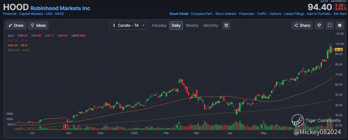Image resolution: width=348 pixels, height=140 pixels.
Task: Open Short Interest link
Action: point(226,14)
